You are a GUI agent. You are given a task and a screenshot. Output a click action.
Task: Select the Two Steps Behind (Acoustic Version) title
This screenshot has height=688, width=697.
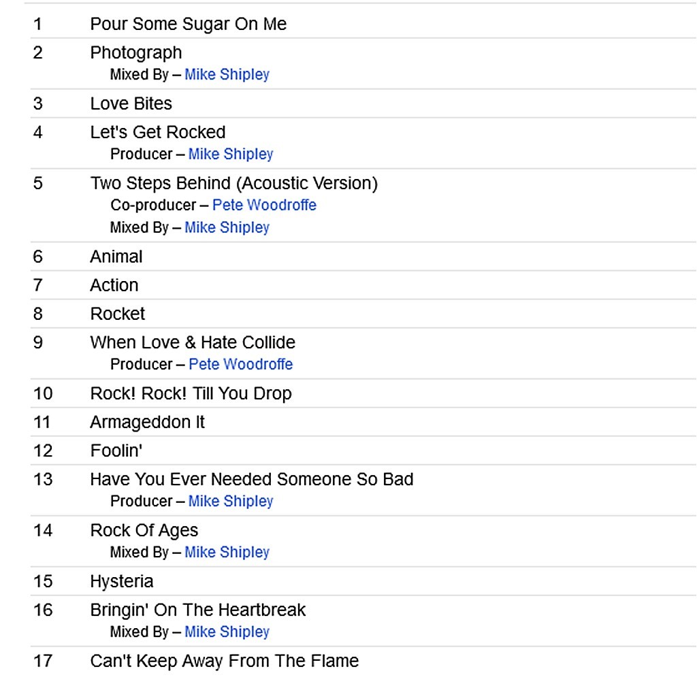coord(233,184)
